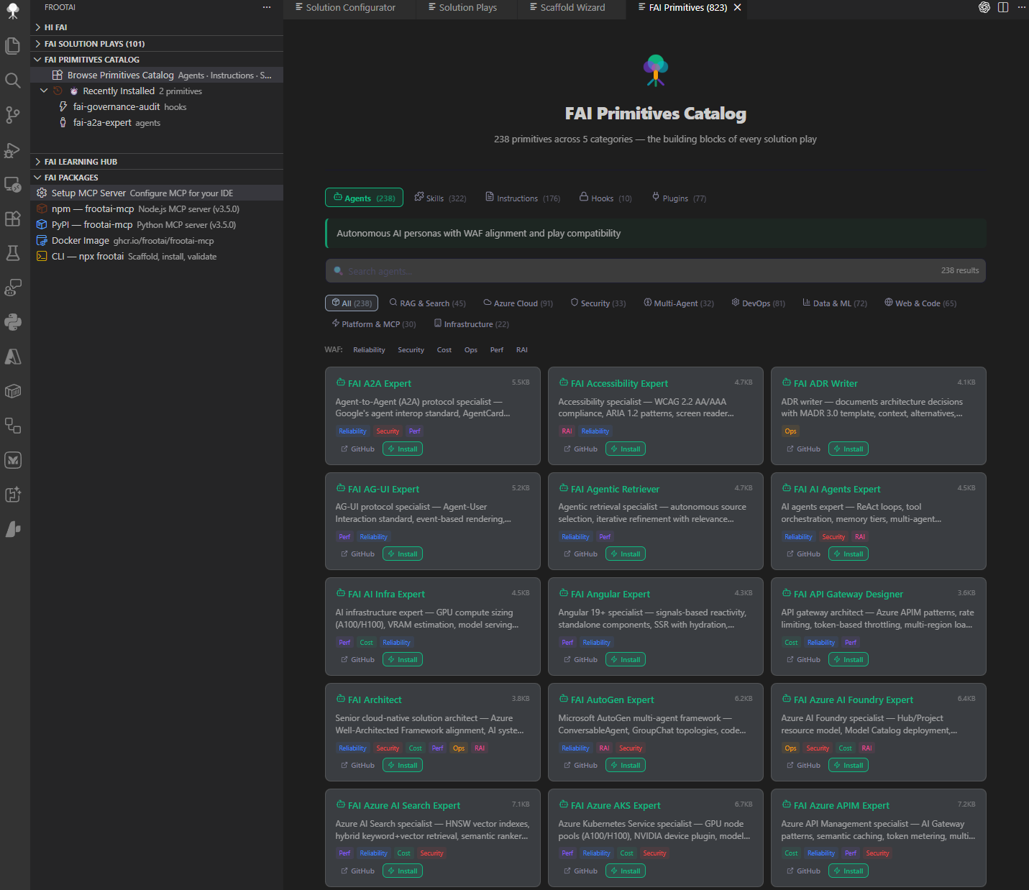
Task: Select the All (238) category chip
Action: [352, 303]
